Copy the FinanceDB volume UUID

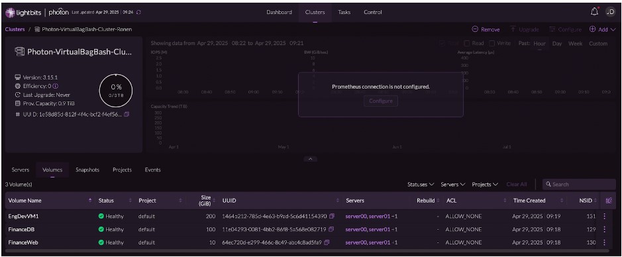coord(331,229)
